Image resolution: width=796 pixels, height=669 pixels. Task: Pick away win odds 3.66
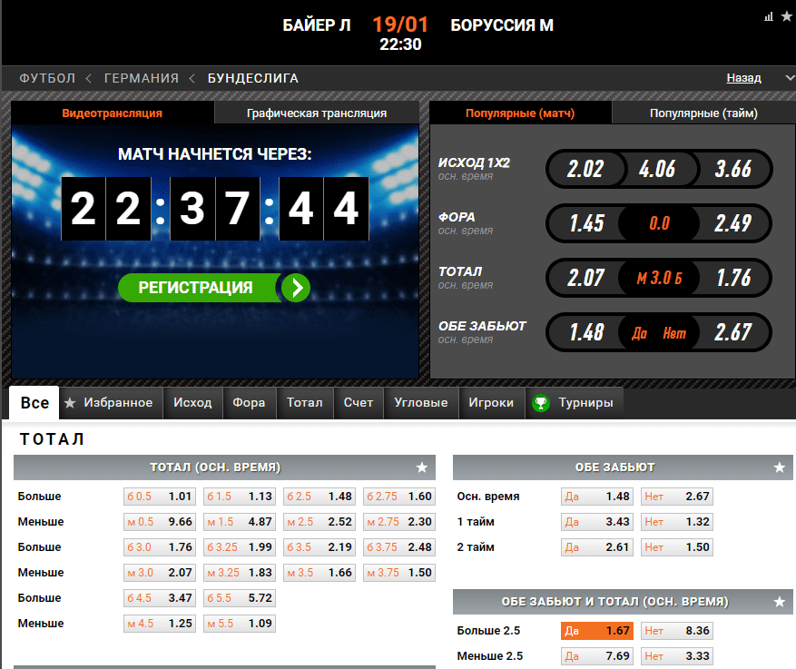733,169
